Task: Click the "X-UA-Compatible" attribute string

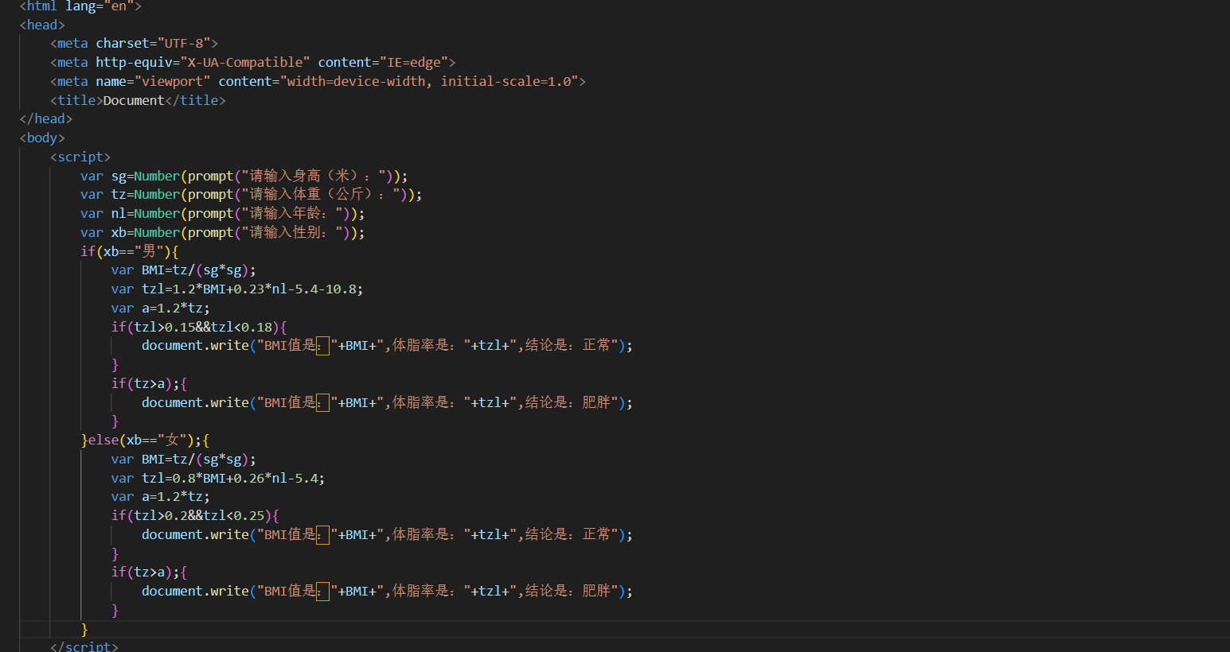Action: tap(245, 62)
